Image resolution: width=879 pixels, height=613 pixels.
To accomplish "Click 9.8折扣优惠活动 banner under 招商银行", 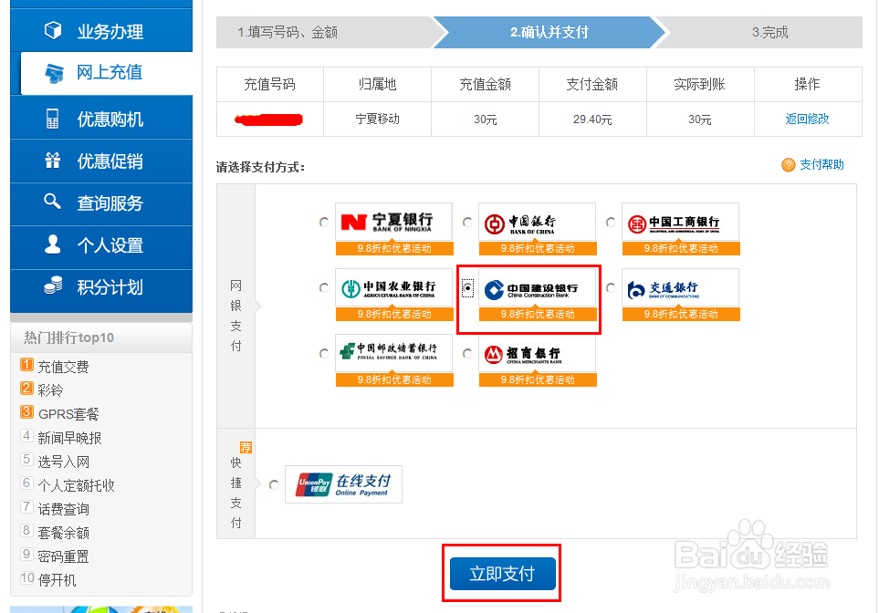I will point(538,379).
